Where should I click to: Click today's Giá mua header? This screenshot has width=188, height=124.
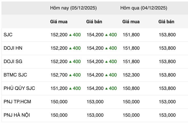click(x=59, y=22)
